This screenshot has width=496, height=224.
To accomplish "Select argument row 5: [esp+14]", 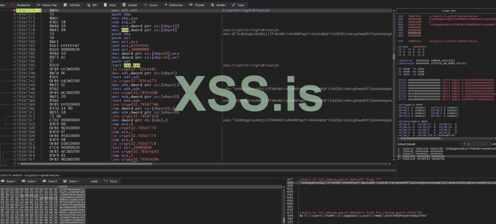I will pyautogui.click(x=446, y=159).
